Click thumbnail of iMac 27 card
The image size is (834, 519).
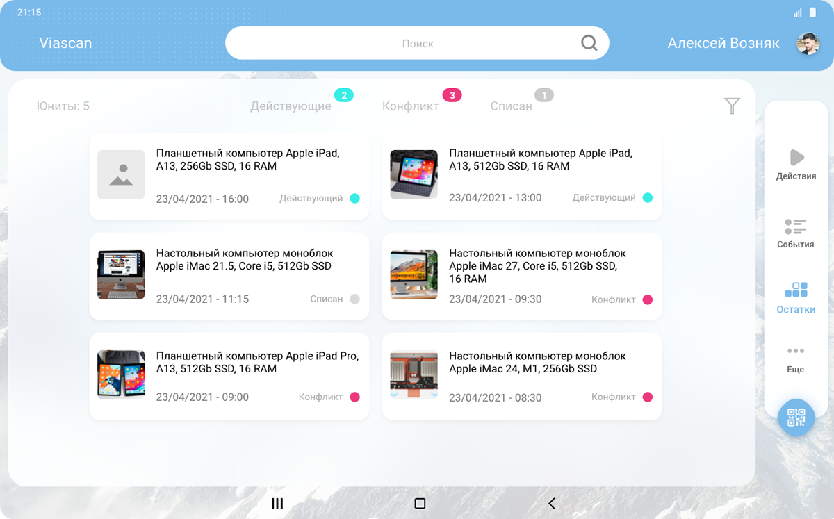pyautogui.click(x=414, y=275)
